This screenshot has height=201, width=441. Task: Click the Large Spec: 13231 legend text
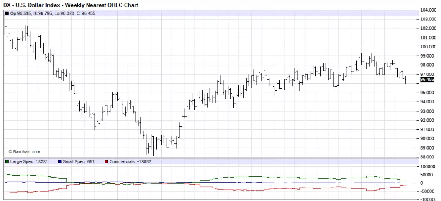(24, 161)
